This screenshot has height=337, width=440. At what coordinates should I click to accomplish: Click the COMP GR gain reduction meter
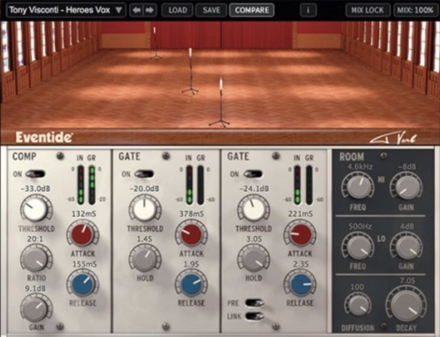click(x=92, y=185)
